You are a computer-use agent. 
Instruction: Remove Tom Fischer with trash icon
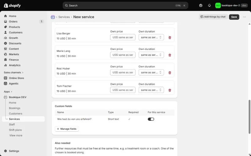(x=170, y=90)
